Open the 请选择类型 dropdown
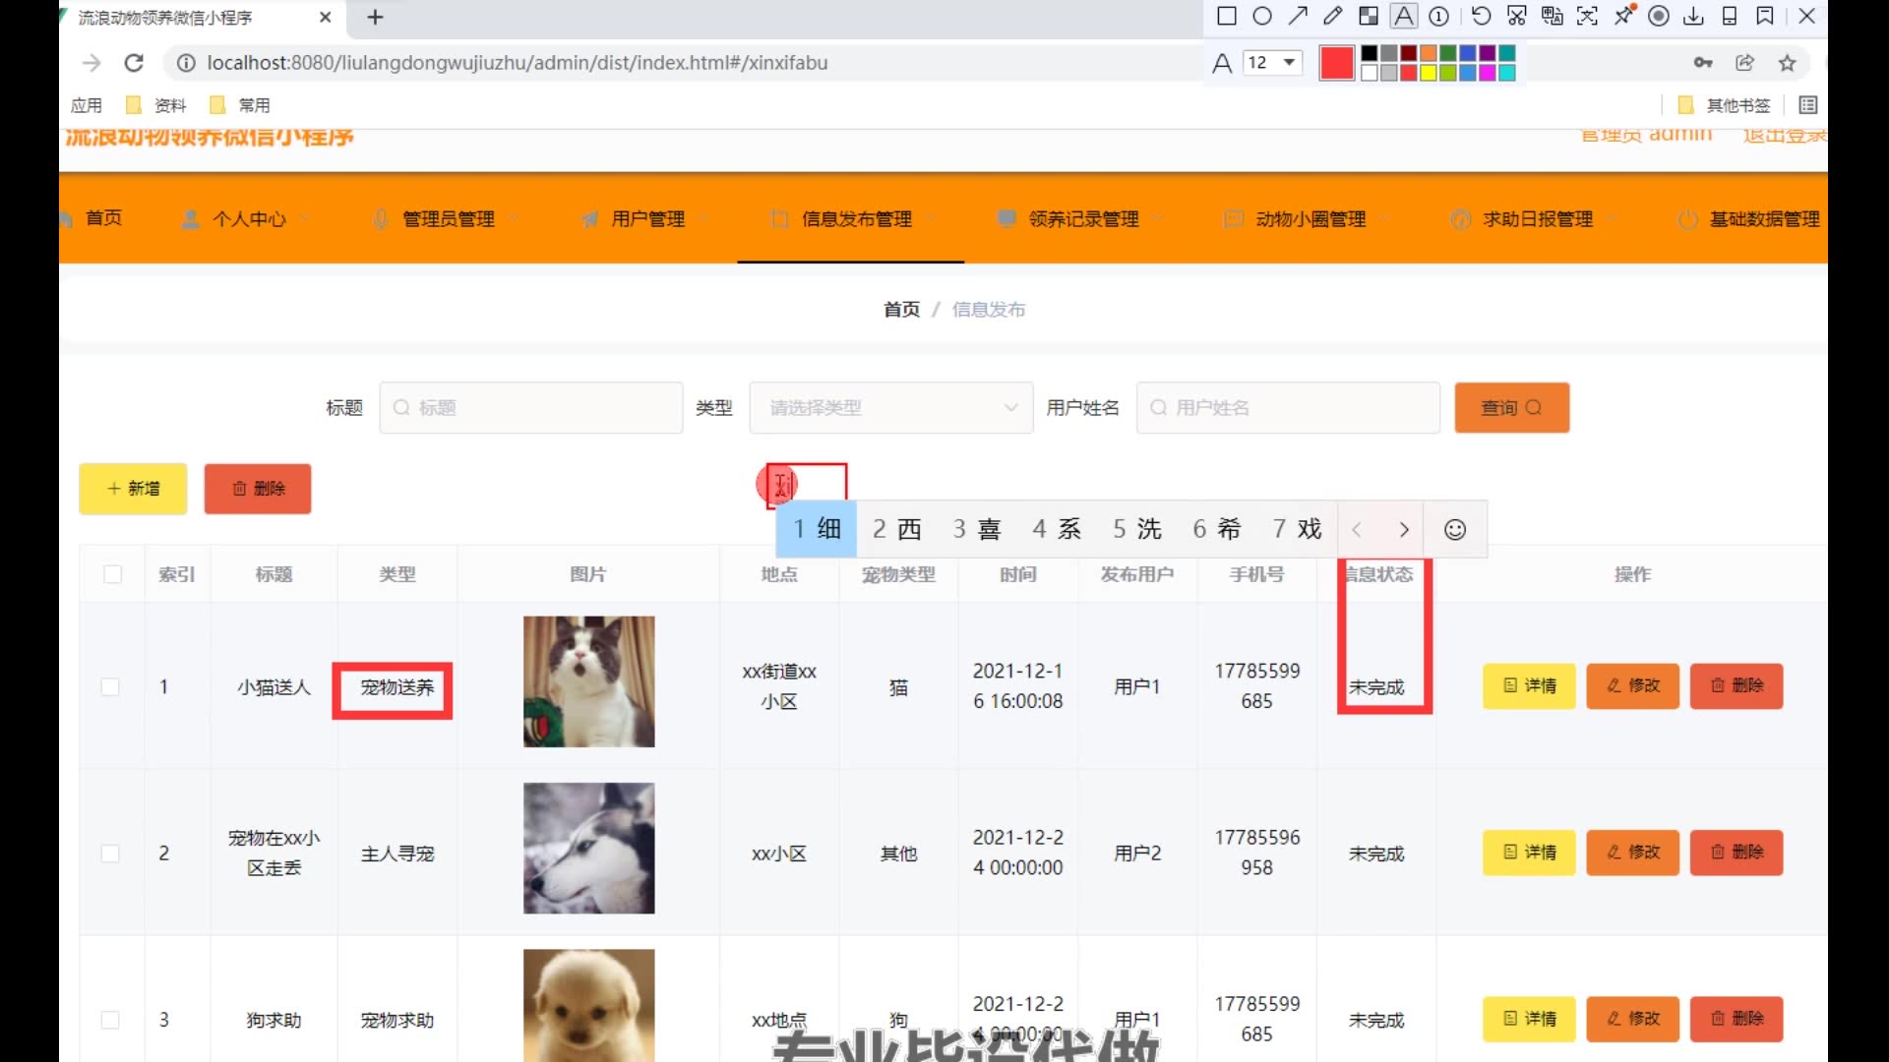The image size is (1889, 1062). pyautogui.click(x=890, y=408)
